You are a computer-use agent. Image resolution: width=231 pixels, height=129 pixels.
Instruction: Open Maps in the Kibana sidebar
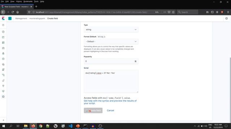pos(3,53)
